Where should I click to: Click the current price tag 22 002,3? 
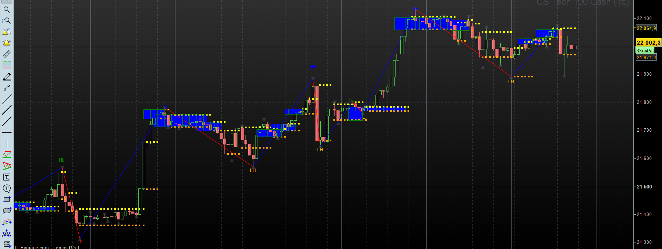[648, 42]
